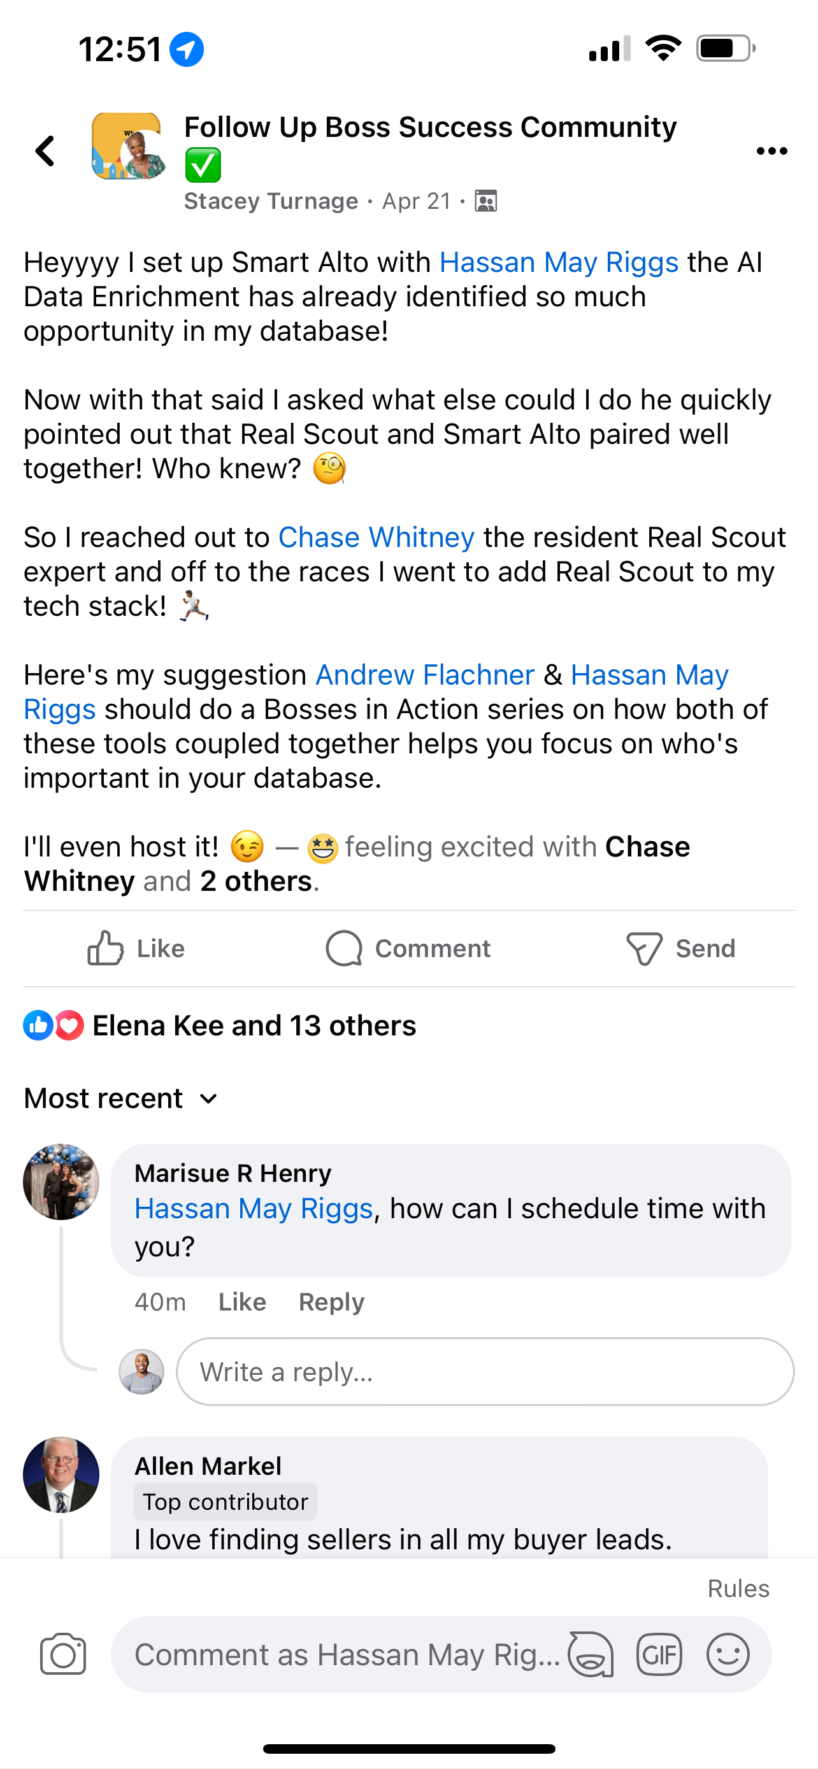The height and width of the screenshot is (1769, 818).
Task: Tap the avatar sticker icon in comment bar
Action: 591,1654
